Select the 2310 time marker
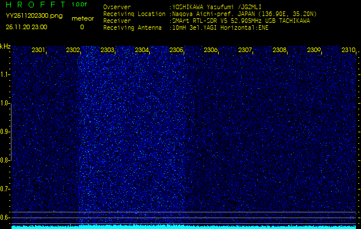Image resolution: width=361 pixels, height=229 pixels. [348, 50]
